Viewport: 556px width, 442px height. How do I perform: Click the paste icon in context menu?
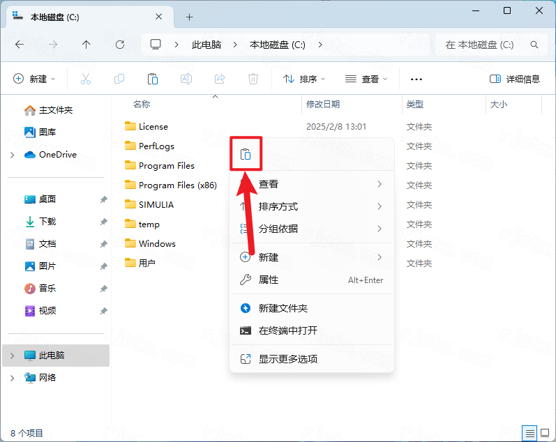245,154
